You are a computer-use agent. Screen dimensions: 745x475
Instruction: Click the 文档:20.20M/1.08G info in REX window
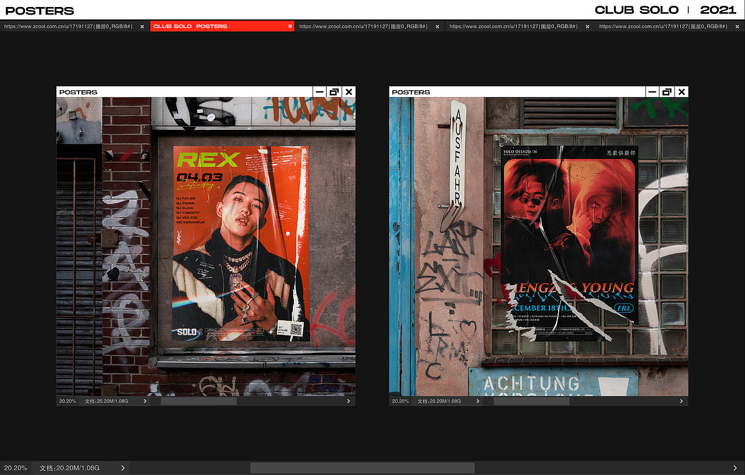[107, 401]
